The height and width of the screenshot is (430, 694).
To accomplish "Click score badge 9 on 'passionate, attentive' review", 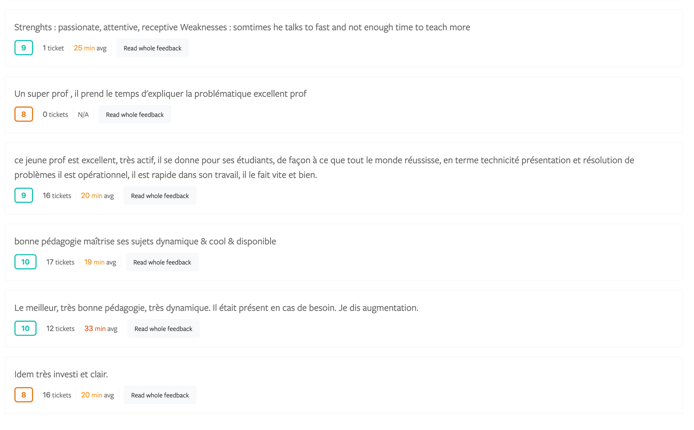I will pyautogui.click(x=23, y=48).
